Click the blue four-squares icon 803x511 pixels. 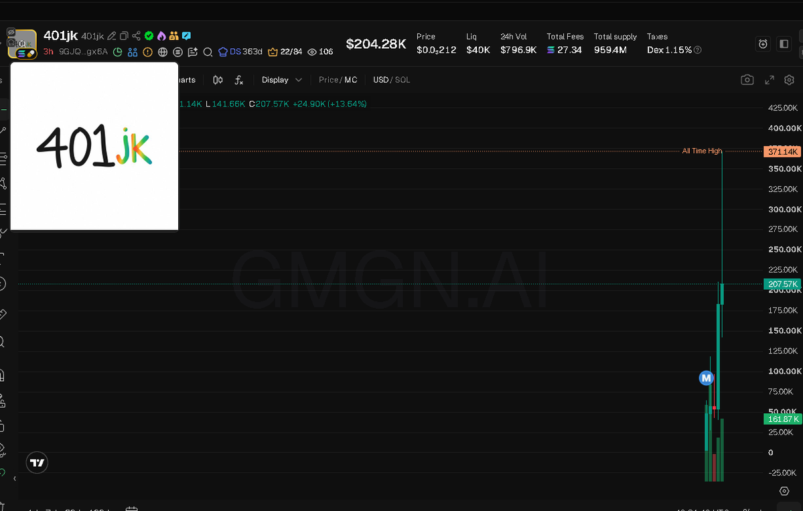pyautogui.click(x=133, y=52)
